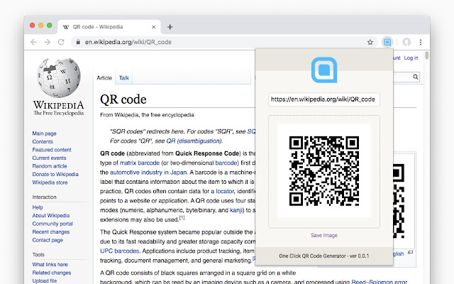Click Donate to Wikipedia link
Screen dimensions: 454x284
click(x=55, y=174)
